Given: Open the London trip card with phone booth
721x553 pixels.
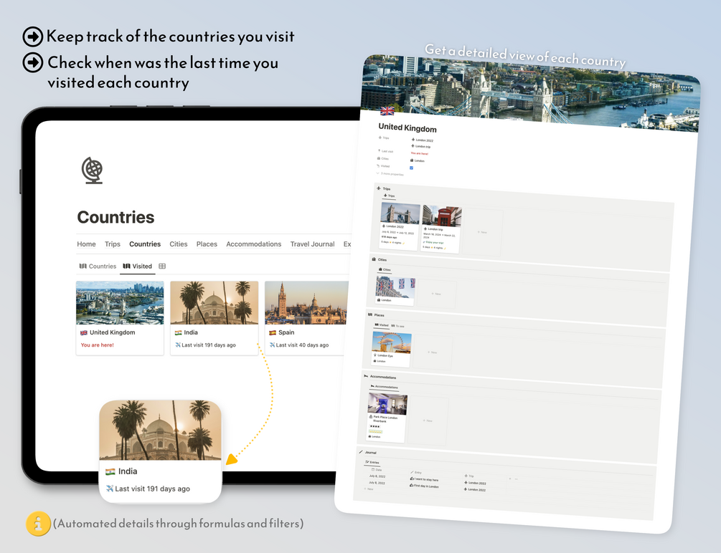Looking at the screenshot, I should (x=441, y=229).
